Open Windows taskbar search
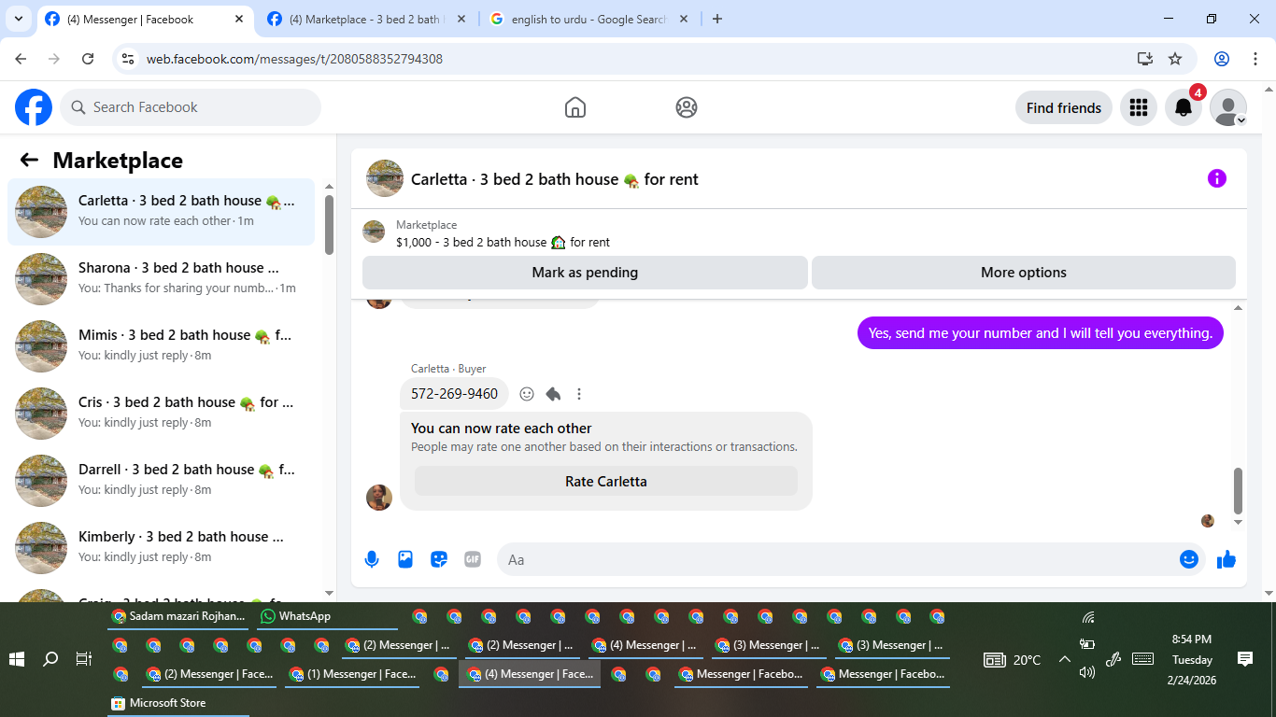This screenshot has height=717, width=1276. (50, 659)
